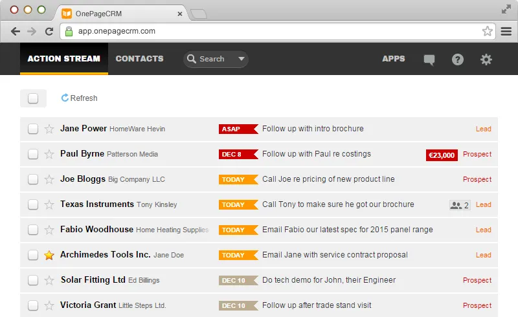Click Victoria Grant's Prospect status label

(477, 306)
